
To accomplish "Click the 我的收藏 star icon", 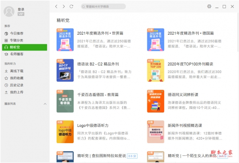I will pos(6,78).
